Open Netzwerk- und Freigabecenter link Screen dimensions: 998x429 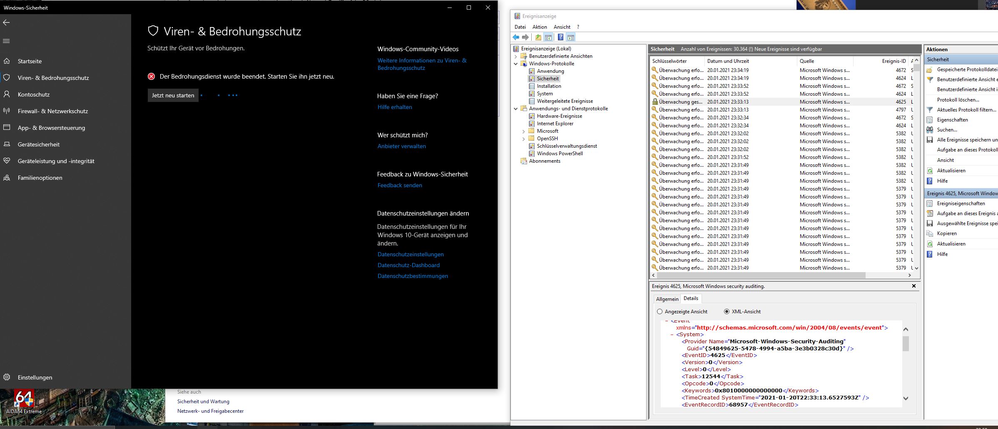point(210,411)
